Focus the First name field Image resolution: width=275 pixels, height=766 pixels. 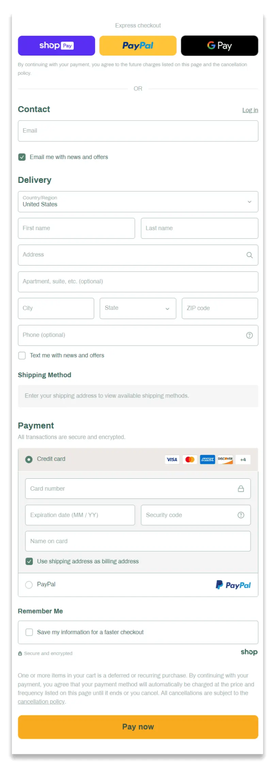pos(77,228)
